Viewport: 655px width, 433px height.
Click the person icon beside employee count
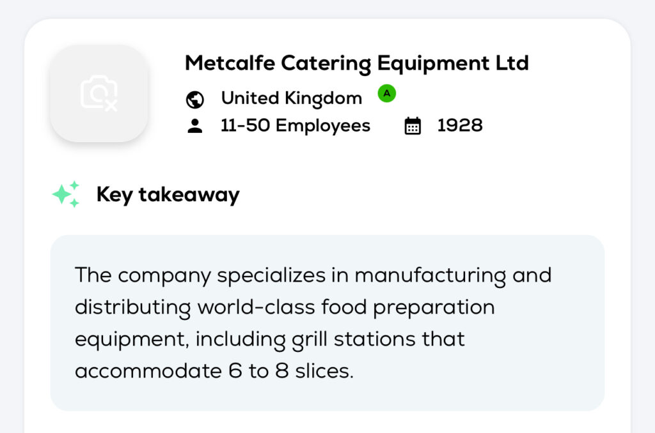click(195, 126)
